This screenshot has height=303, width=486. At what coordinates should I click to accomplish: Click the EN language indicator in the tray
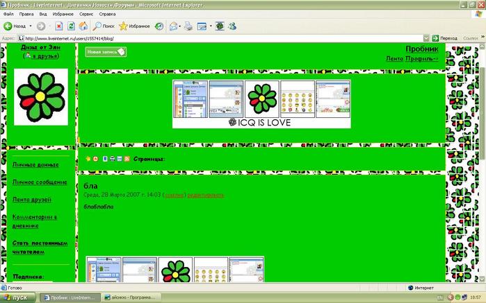440,297
